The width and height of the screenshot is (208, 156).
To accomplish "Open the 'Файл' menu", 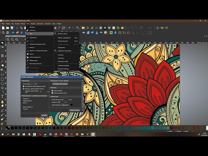I will pyautogui.click(x=3, y=24).
